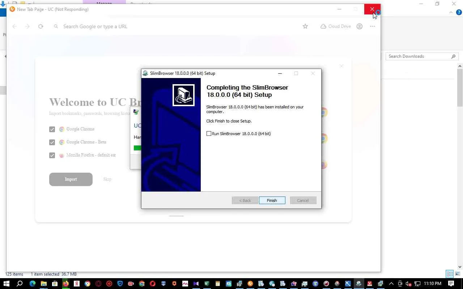This screenshot has width=463, height=289.
Task: Check Run SlimBrowser 18.0.0.0 (64 bit)
Action: click(x=209, y=134)
